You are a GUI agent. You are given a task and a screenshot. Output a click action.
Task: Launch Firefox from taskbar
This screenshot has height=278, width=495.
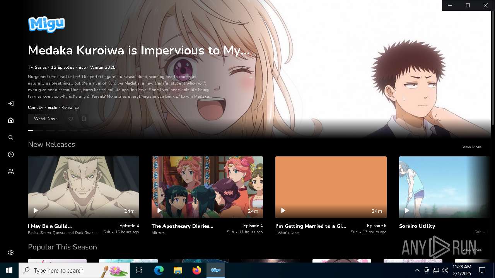pyautogui.click(x=197, y=270)
